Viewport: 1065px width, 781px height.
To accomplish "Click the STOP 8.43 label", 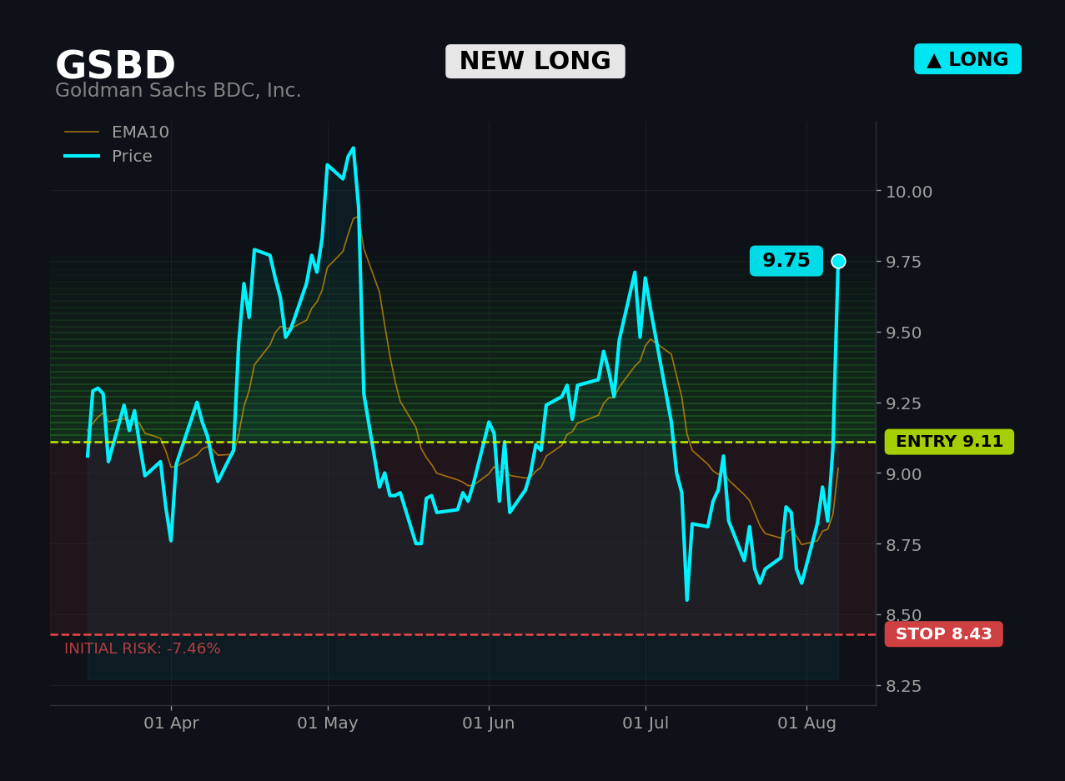I will coord(944,634).
